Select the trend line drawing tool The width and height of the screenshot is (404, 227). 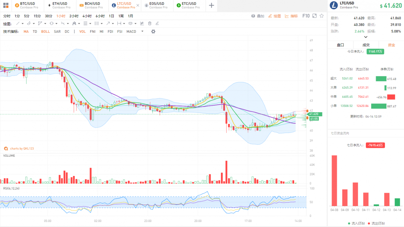18,23
